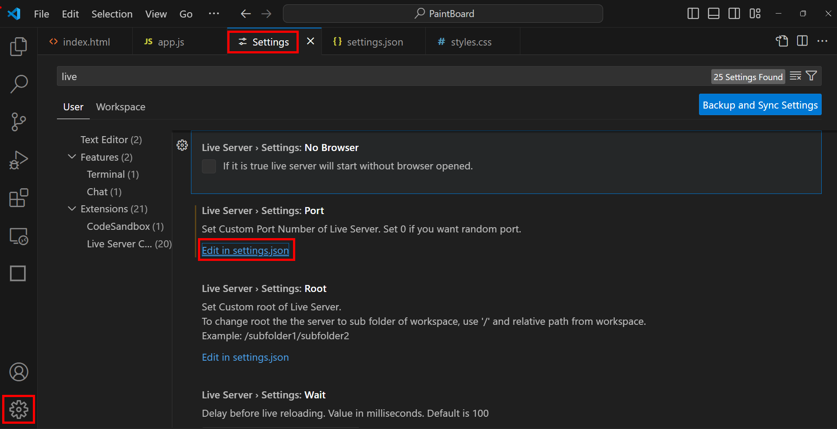
Task: Toggle the secondary side bar layout icon
Action: pyautogui.click(x=734, y=14)
